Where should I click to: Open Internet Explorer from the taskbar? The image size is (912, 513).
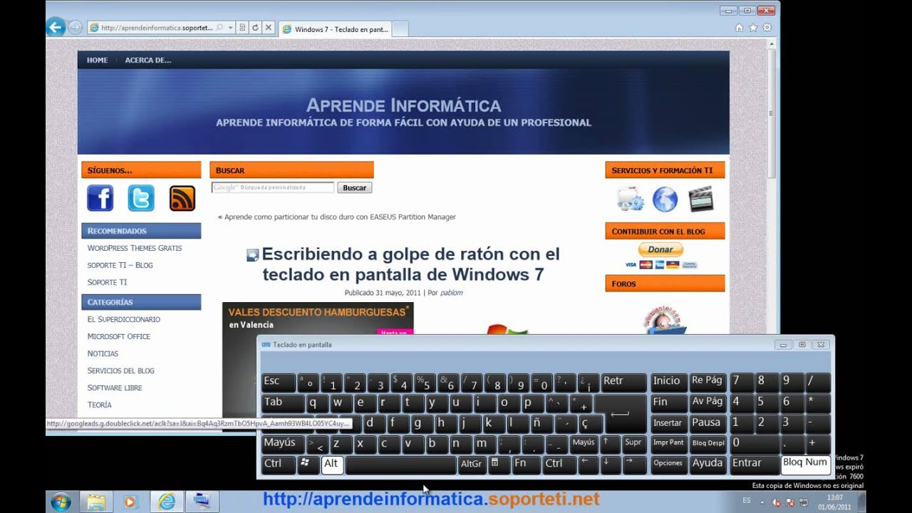[x=166, y=502]
